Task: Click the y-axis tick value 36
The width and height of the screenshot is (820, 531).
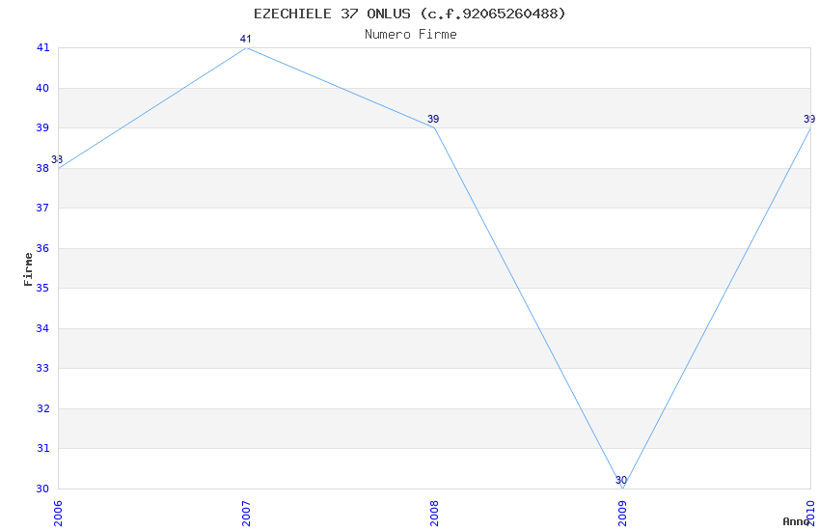Action: [x=42, y=248]
